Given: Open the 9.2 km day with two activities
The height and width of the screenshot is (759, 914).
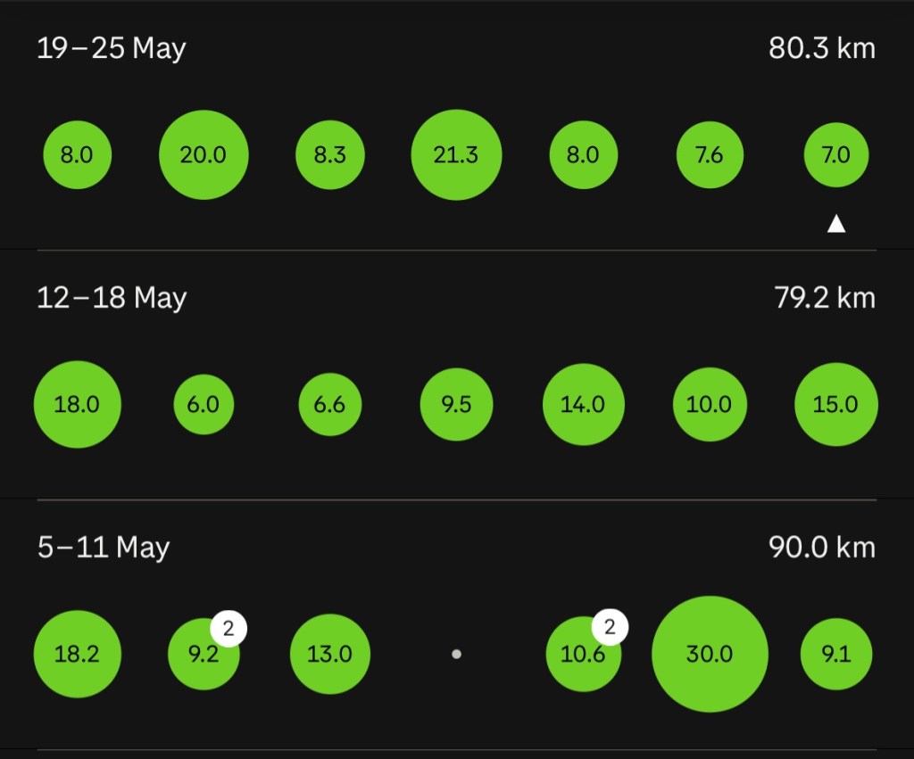Looking at the screenshot, I should (x=204, y=654).
